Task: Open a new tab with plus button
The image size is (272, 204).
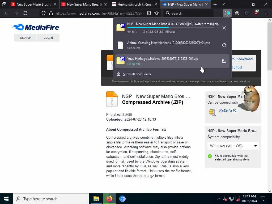Action: coord(215,5)
